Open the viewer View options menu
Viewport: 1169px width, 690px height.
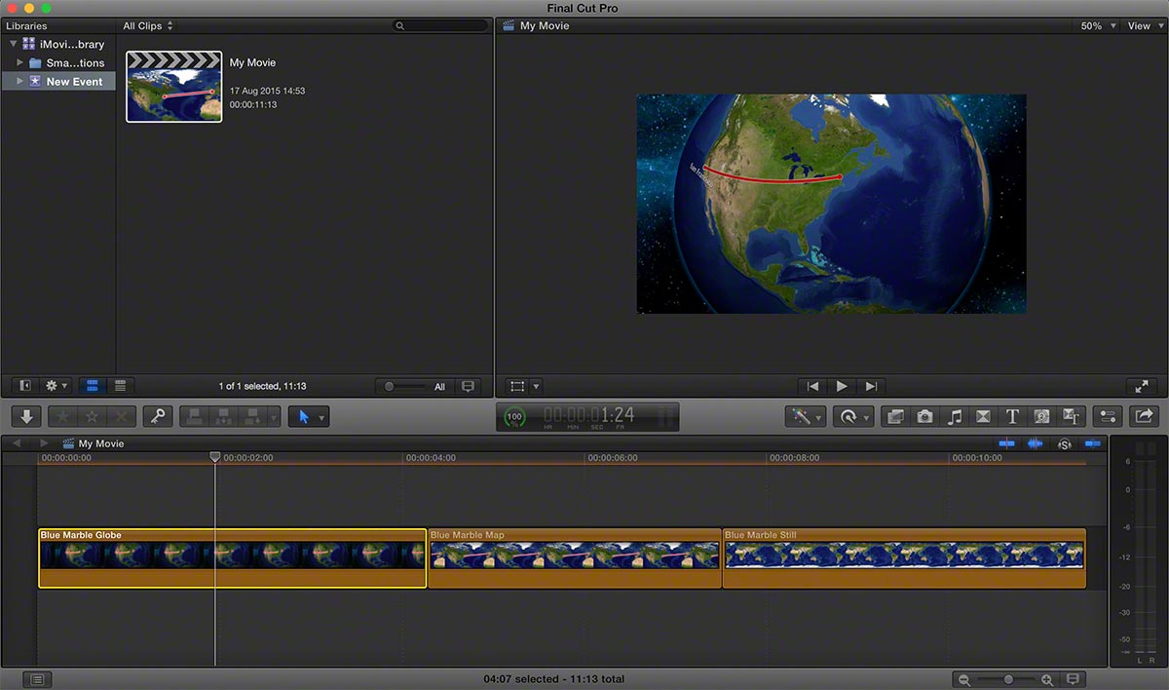point(1145,25)
